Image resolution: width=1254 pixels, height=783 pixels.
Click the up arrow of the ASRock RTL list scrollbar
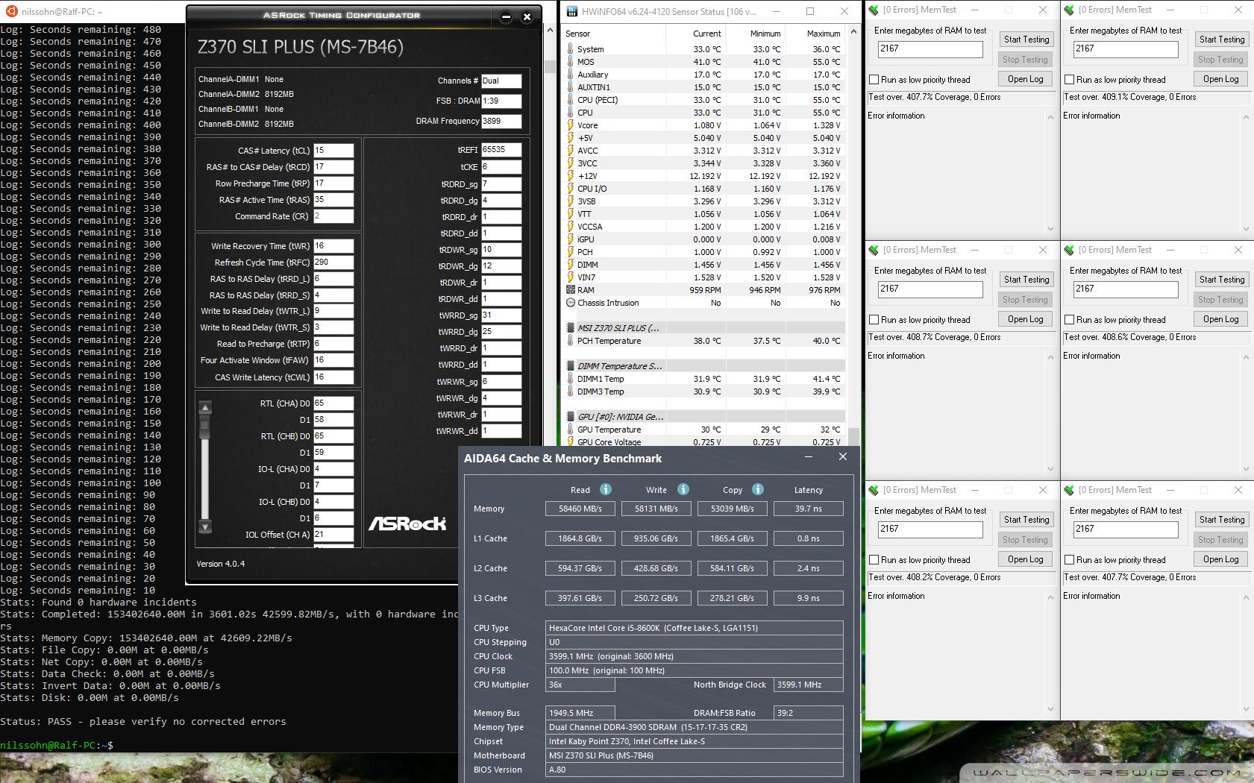[205, 407]
